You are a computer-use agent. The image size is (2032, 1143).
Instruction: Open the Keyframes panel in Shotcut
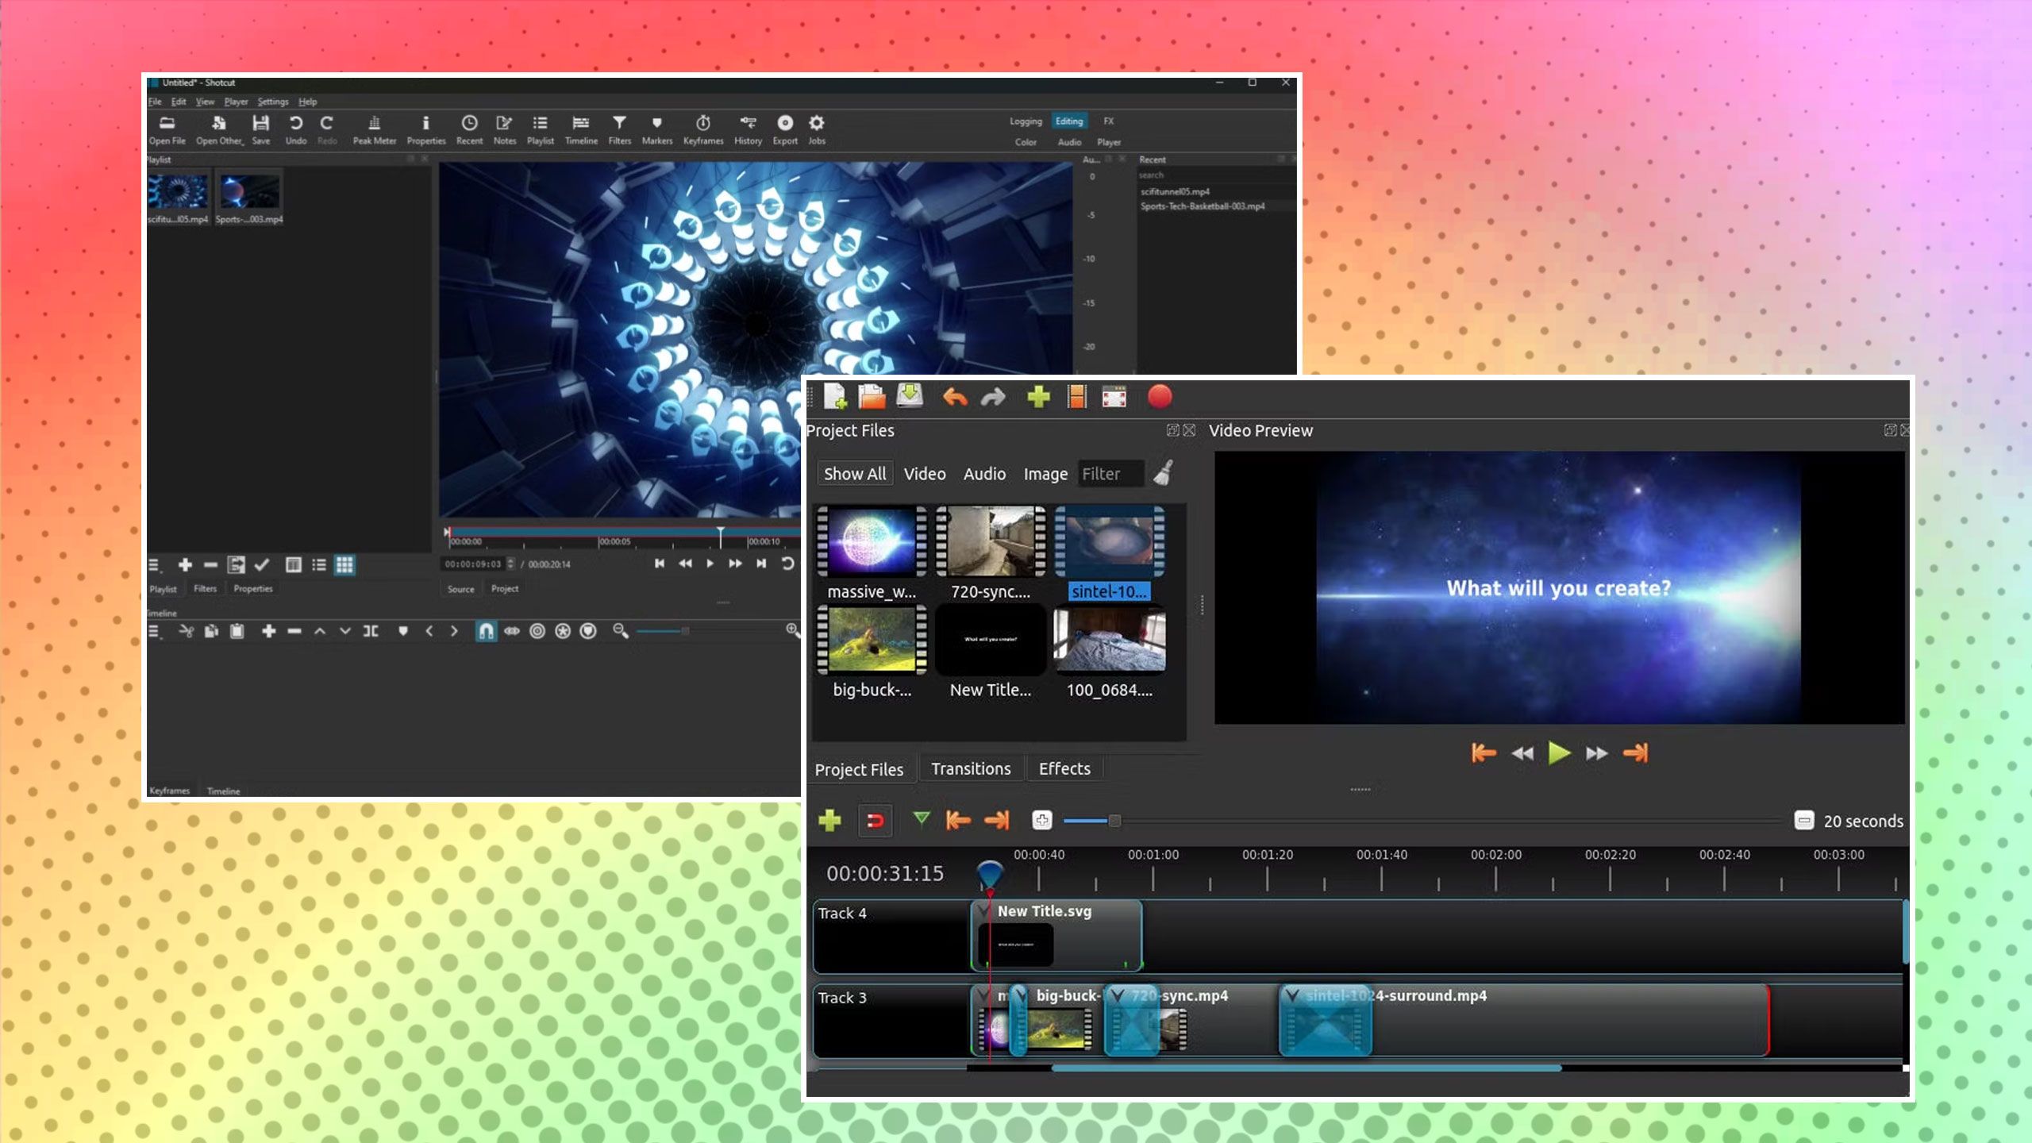pyautogui.click(x=702, y=129)
